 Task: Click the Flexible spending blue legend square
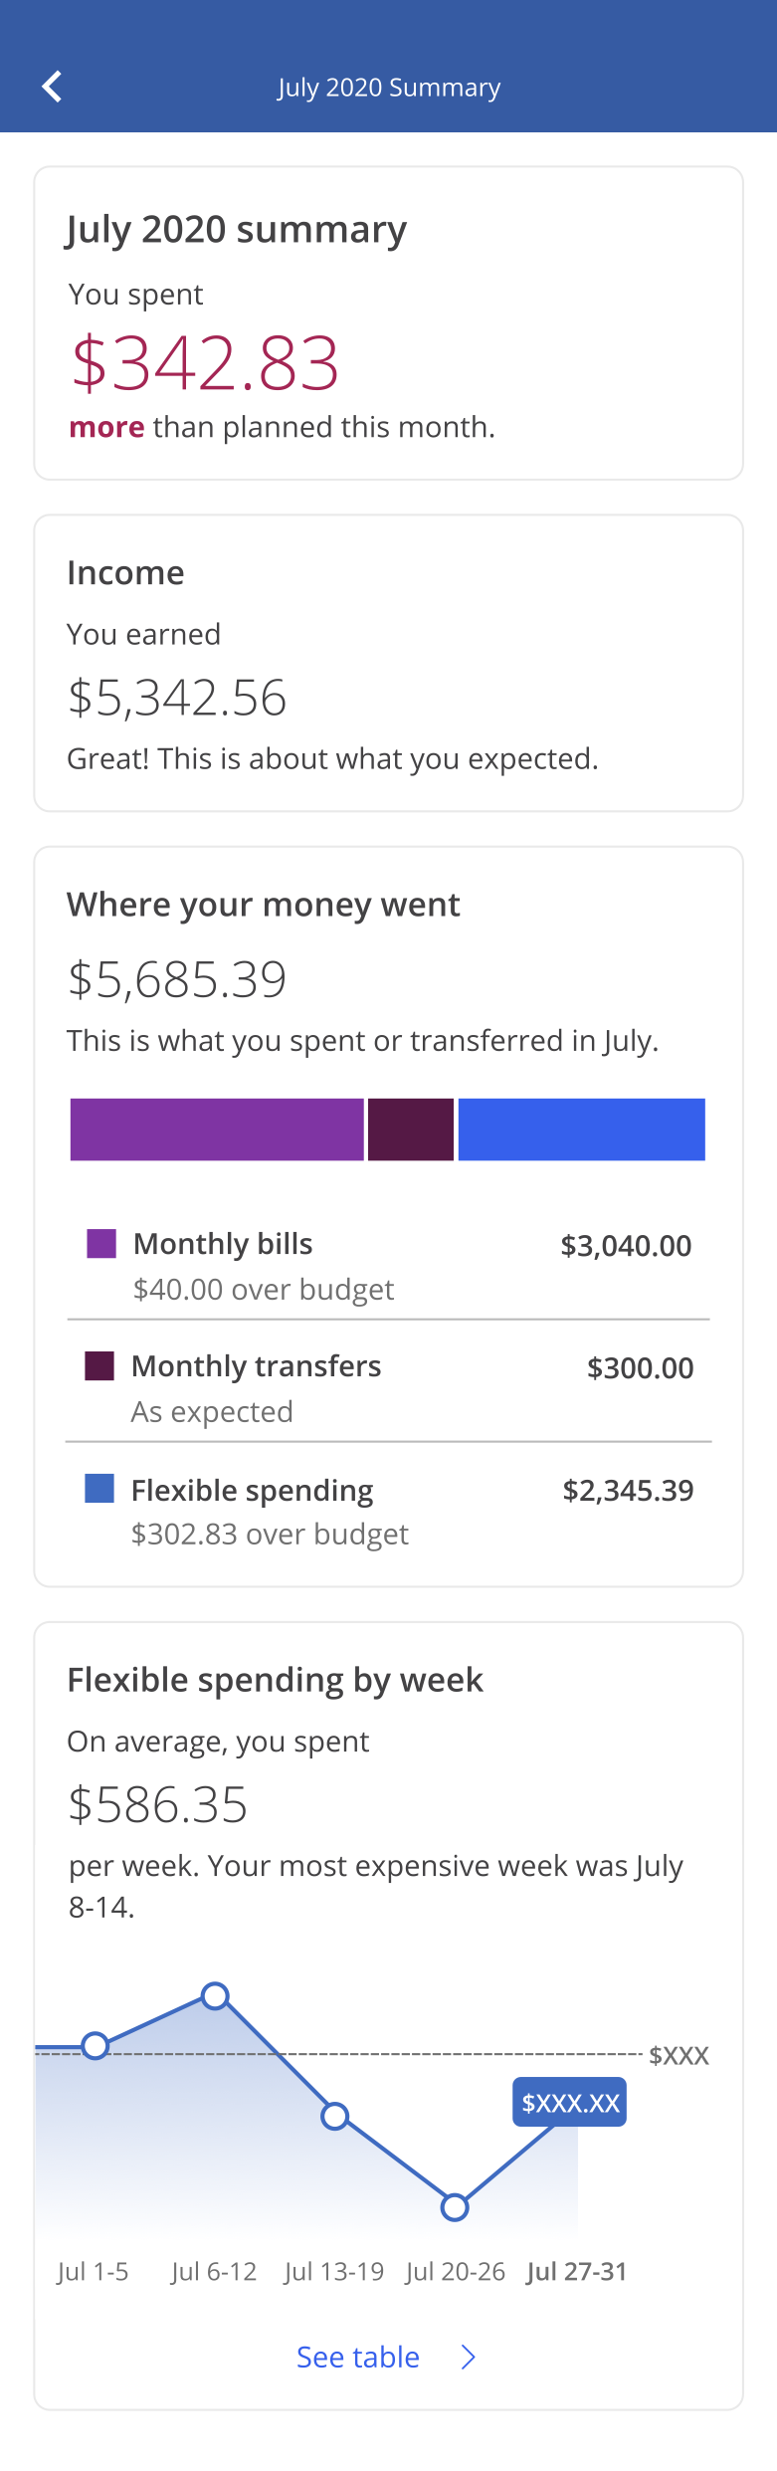[x=99, y=1489]
